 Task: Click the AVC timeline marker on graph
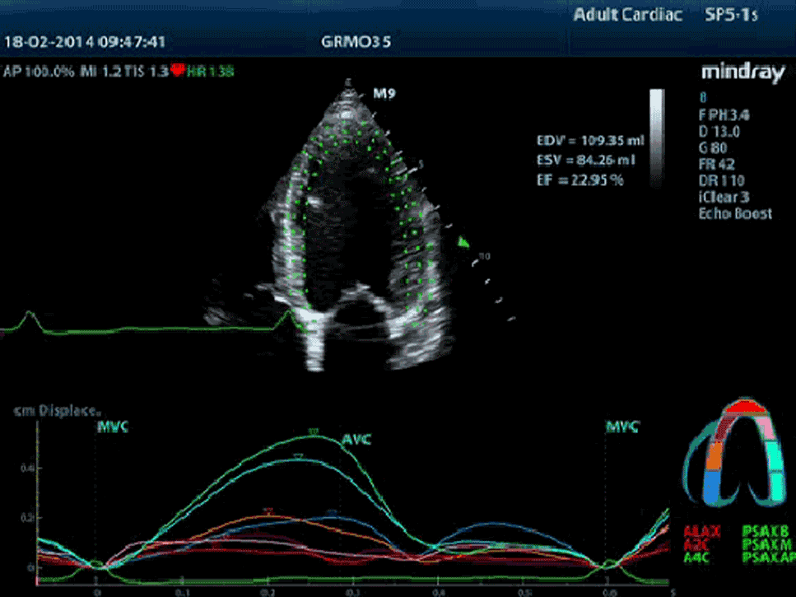click(357, 440)
